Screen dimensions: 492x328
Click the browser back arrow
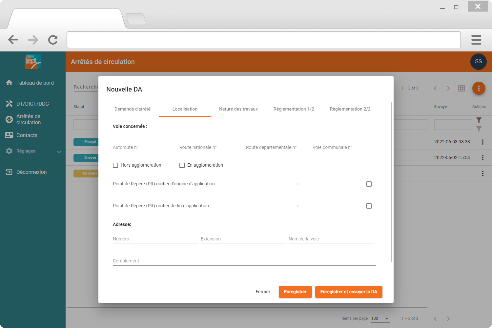[13, 40]
